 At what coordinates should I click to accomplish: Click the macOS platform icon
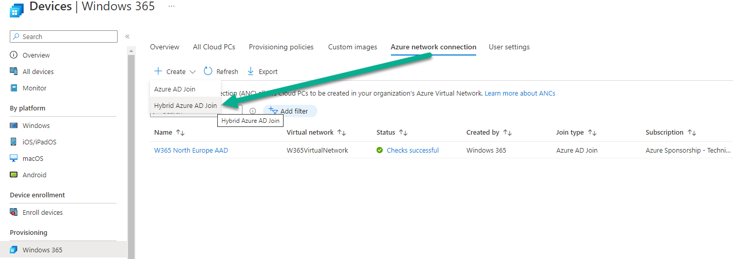coord(14,158)
